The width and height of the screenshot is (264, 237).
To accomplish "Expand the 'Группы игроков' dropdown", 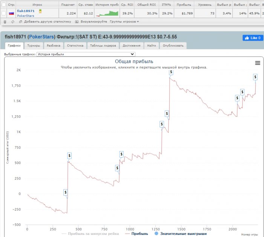I will [124, 21].
